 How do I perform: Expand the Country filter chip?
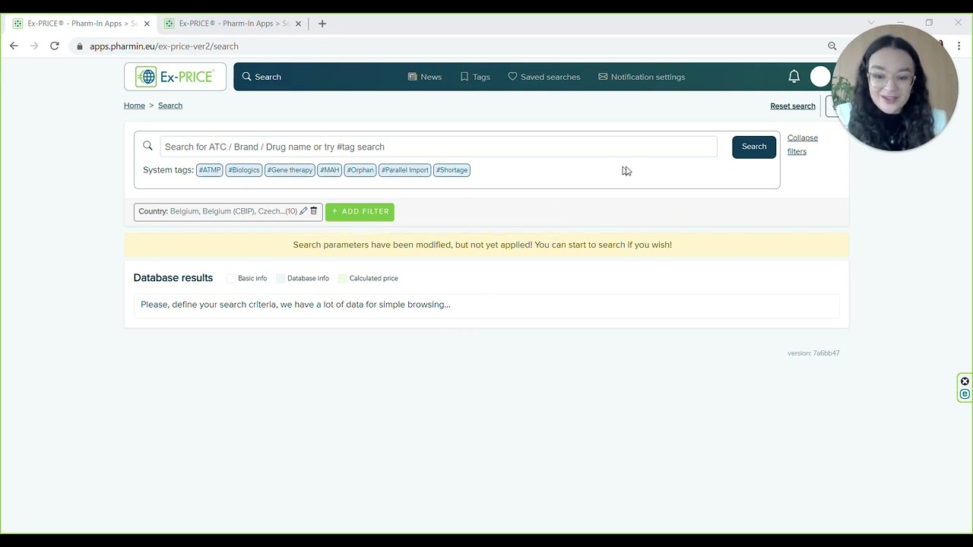tap(217, 211)
